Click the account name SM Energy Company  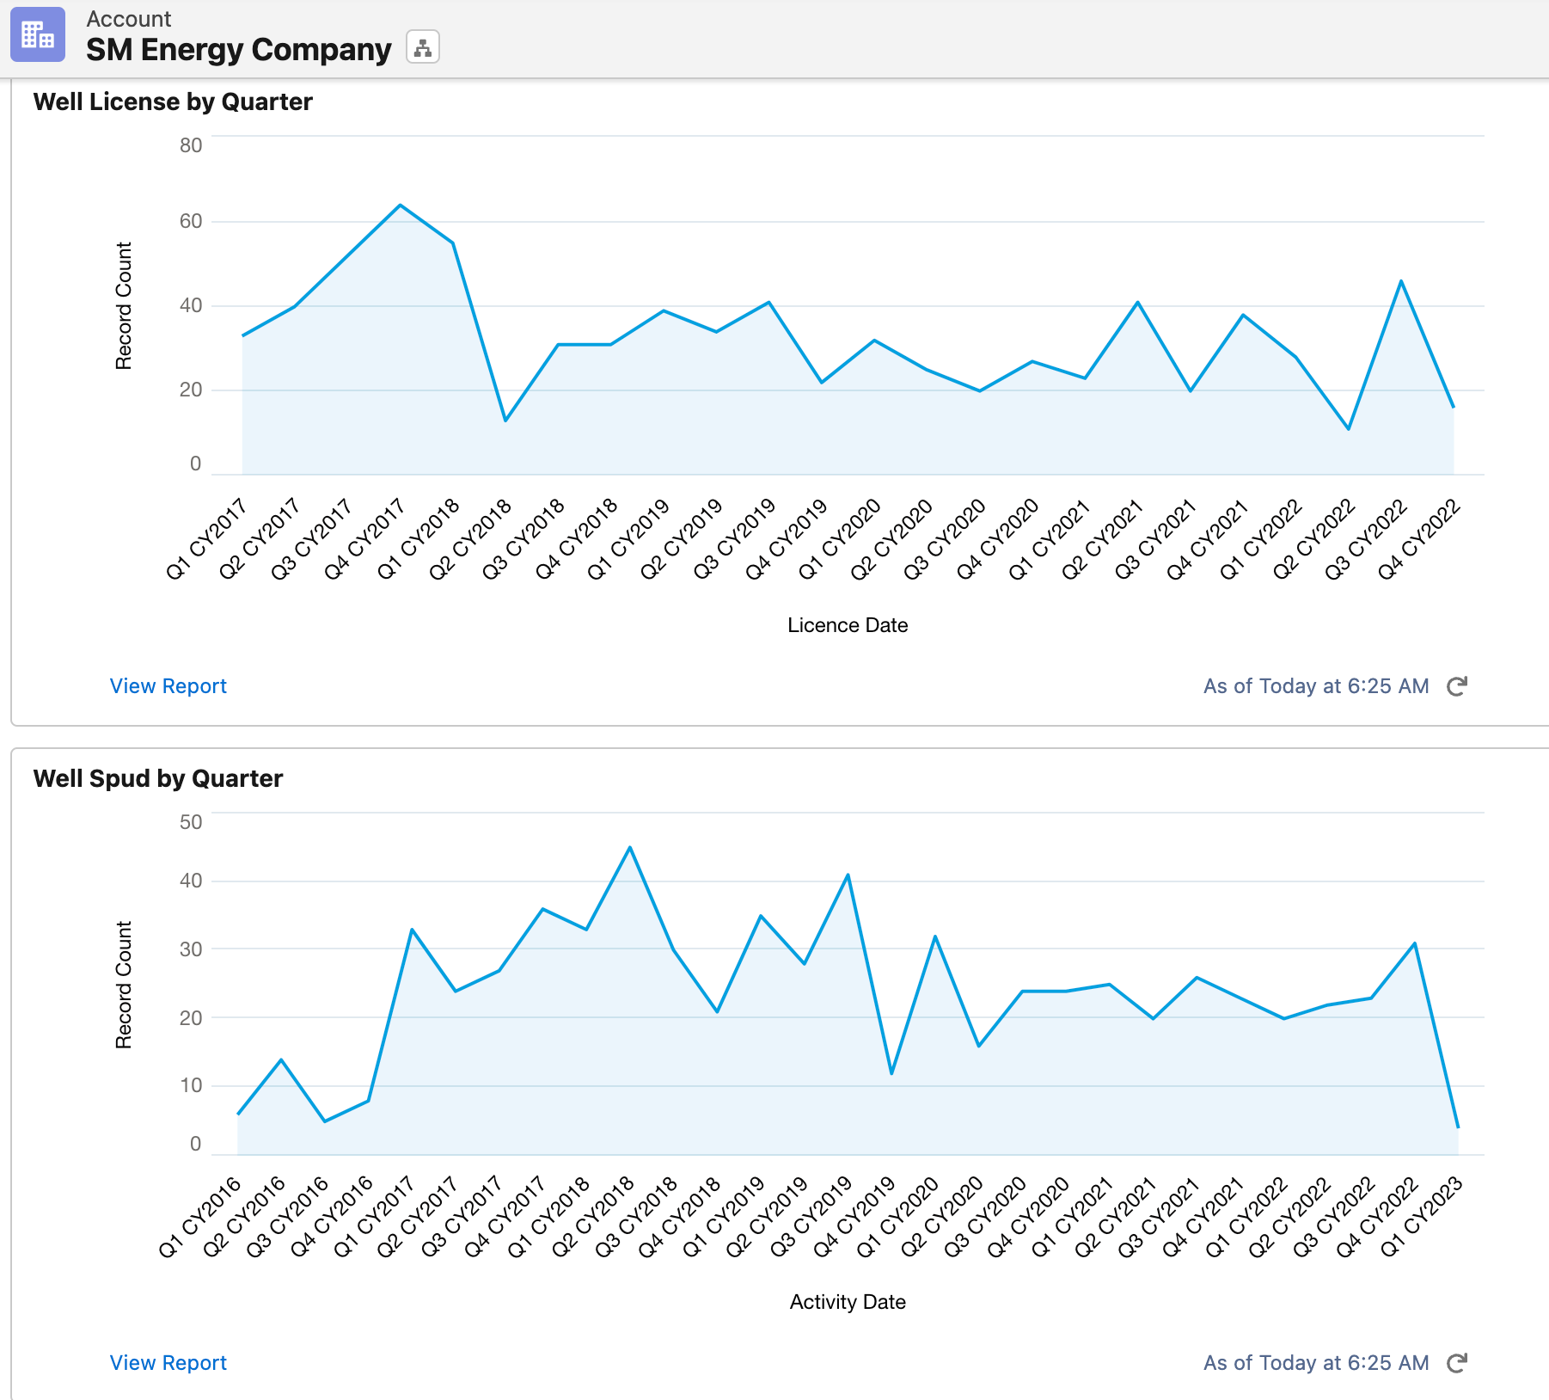point(238,49)
